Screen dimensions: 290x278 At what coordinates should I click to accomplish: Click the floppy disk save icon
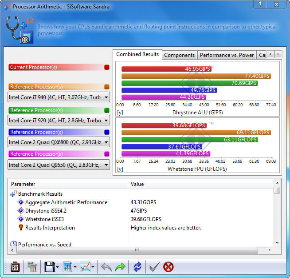coord(50,267)
